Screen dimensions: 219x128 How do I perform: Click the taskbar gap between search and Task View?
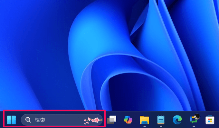[105, 120]
